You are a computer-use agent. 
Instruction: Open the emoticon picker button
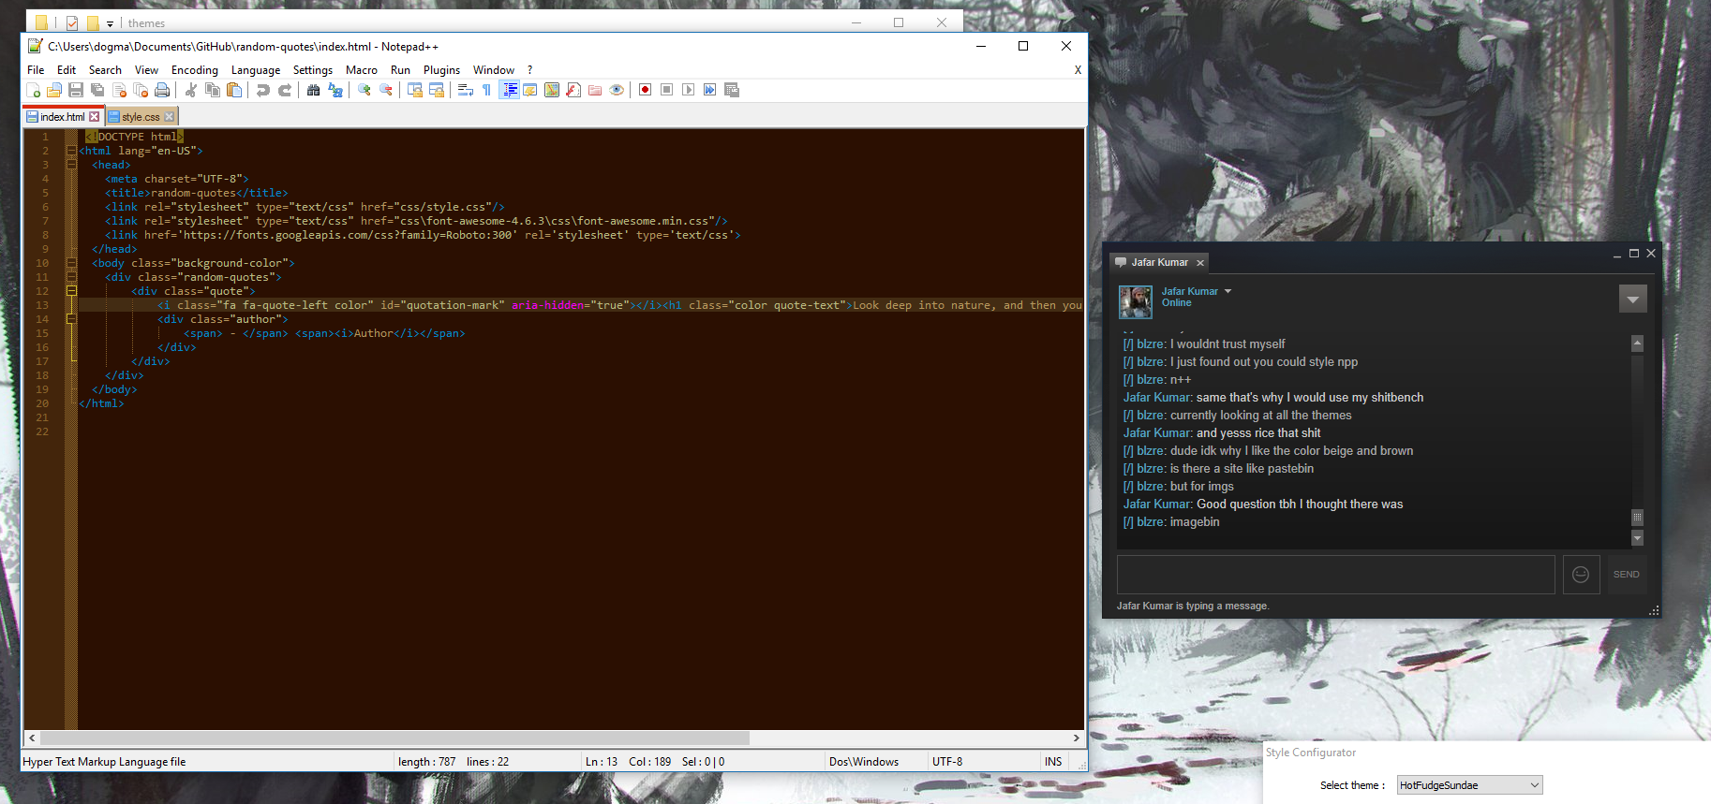(x=1581, y=575)
